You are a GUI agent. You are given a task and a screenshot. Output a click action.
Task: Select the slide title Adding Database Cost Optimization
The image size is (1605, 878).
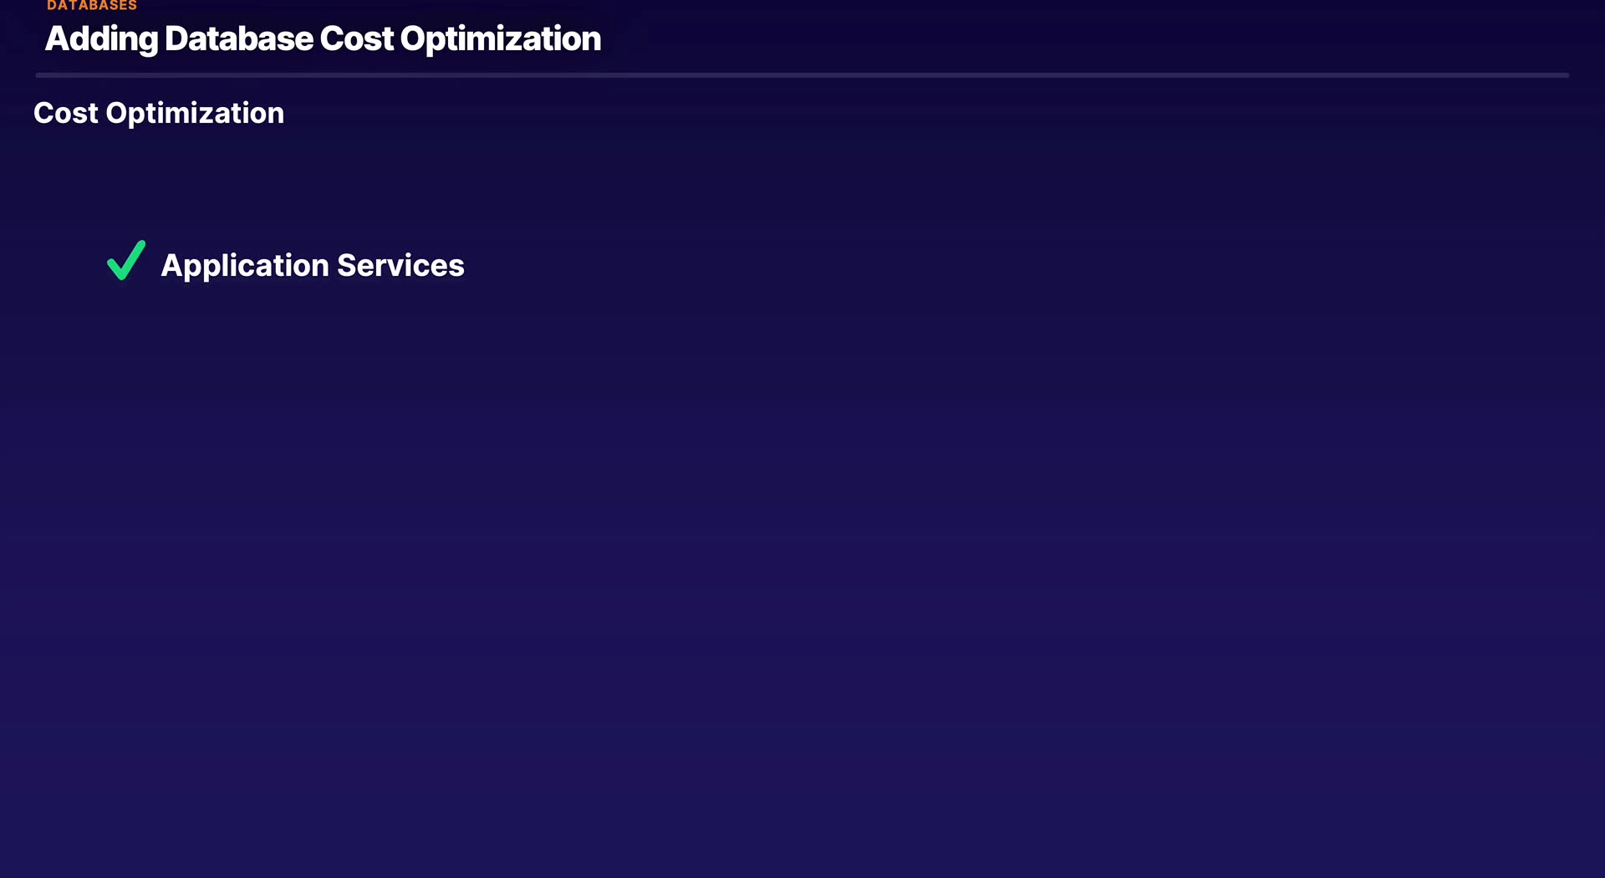coord(323,38)
